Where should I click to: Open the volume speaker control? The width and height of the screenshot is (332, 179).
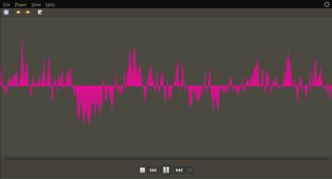click(x=190, y=170)
